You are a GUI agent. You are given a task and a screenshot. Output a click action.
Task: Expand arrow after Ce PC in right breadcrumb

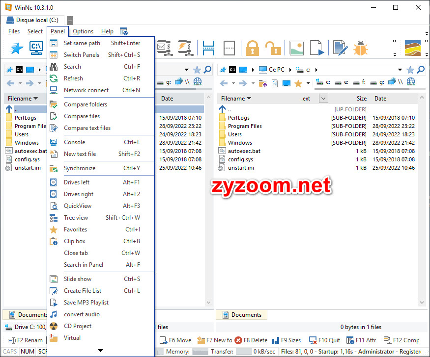[290, 70]
